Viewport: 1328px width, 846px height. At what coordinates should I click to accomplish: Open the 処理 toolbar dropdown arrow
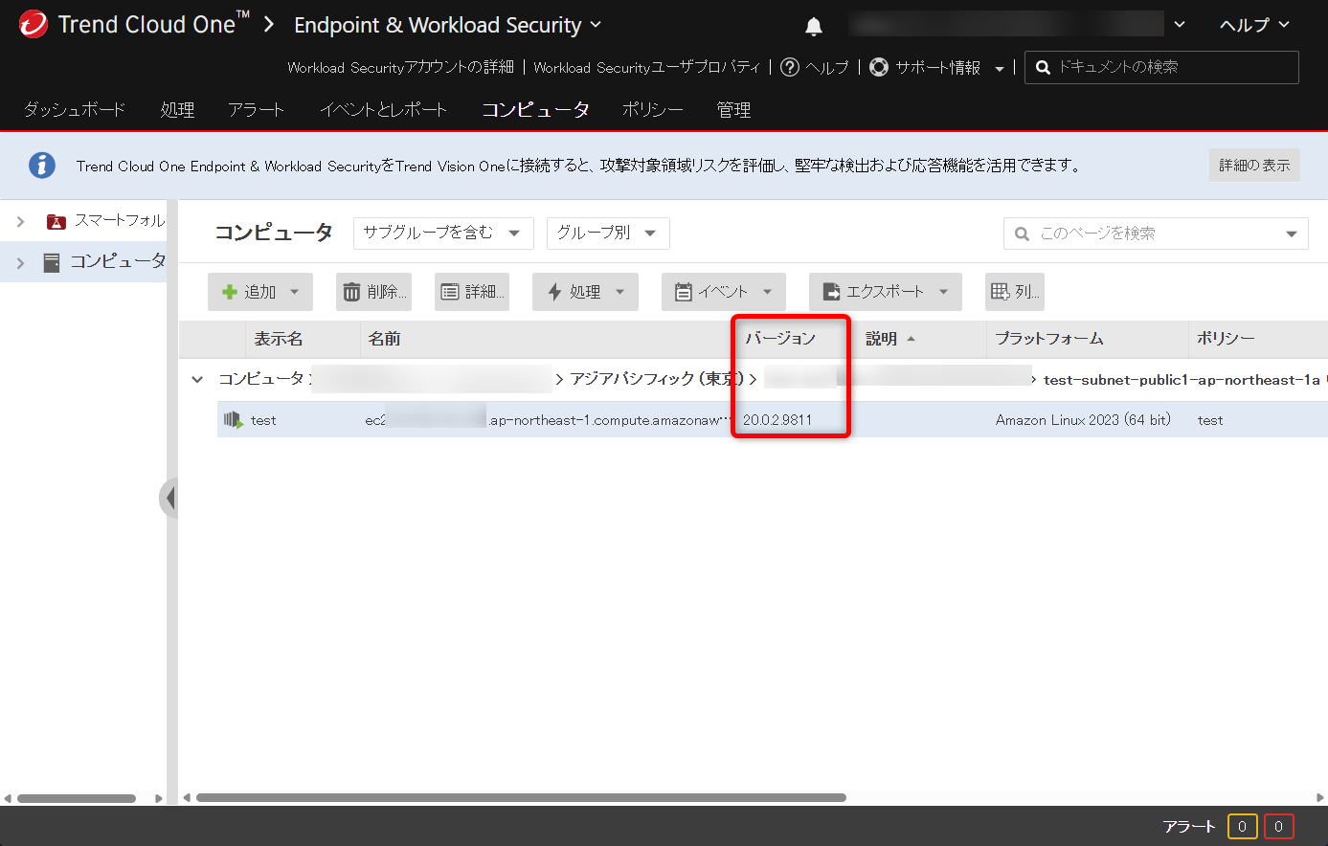click(x=619, y=292)
